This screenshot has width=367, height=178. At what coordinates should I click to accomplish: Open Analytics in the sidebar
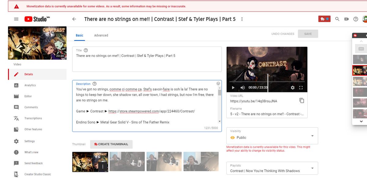[37, 85]
